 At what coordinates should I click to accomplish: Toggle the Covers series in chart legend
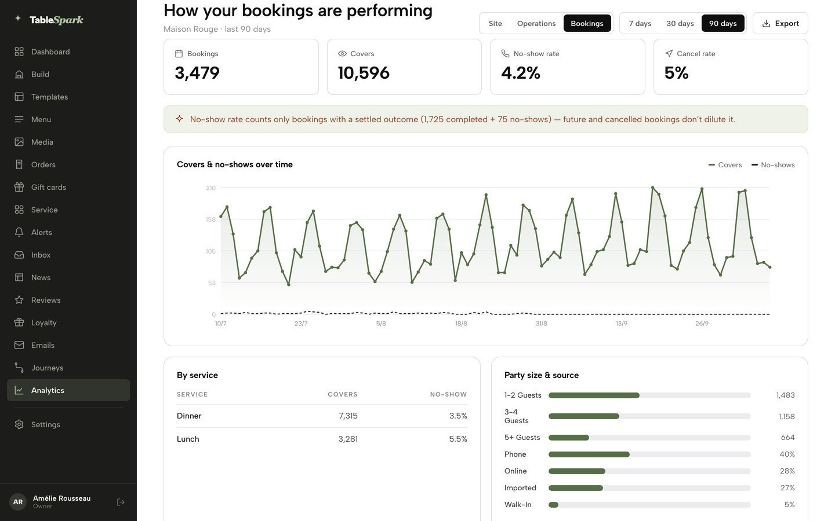pyautogui.click(x=725, y=165)
